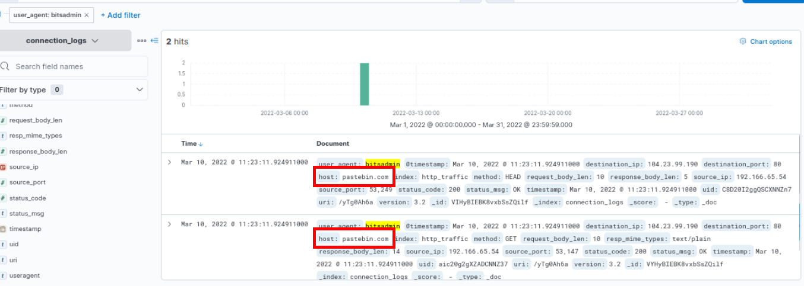Expand the second log document row
This screenshot has height=286, width=804.
pyautogui.click(x=170, y=224)
